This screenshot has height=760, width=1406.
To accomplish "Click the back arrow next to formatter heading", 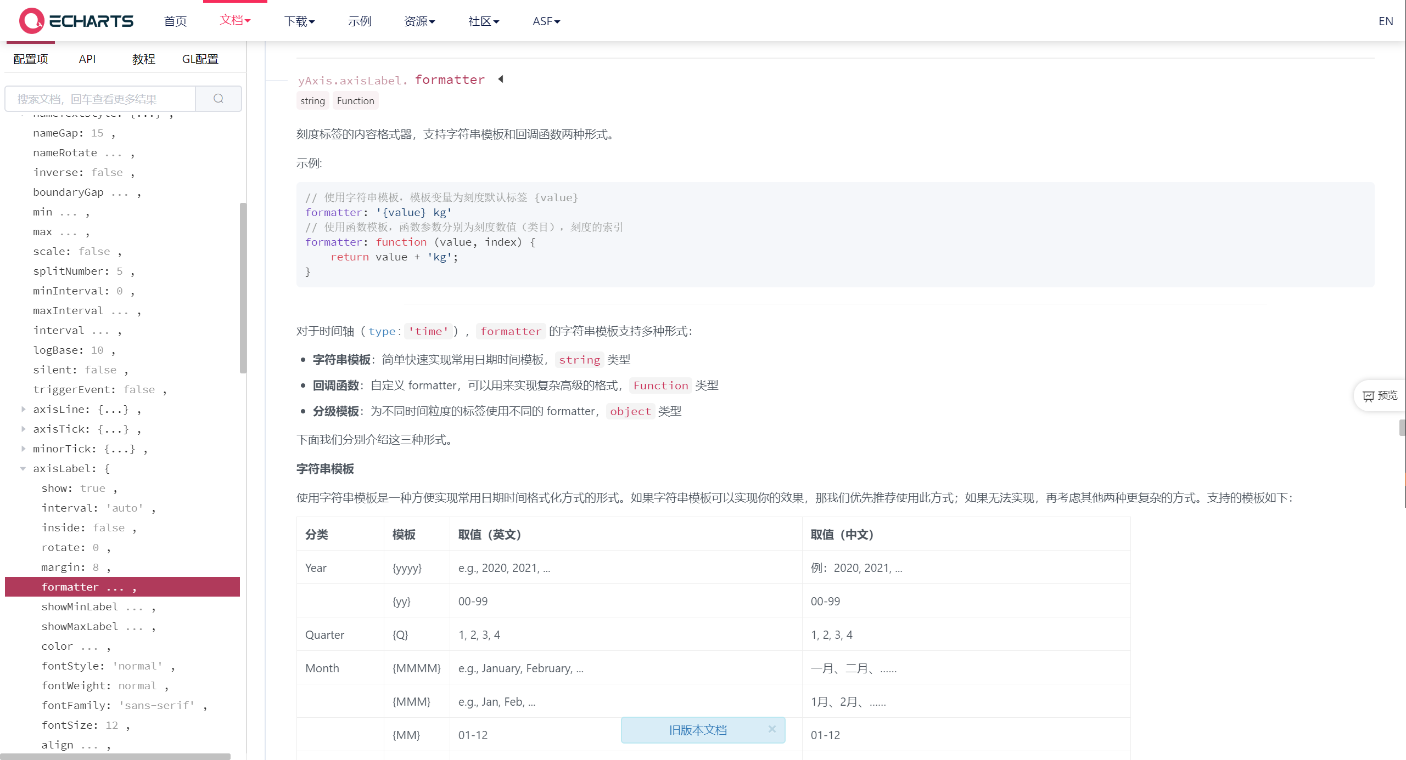I will pyautogui.click(x=500, y=79).
